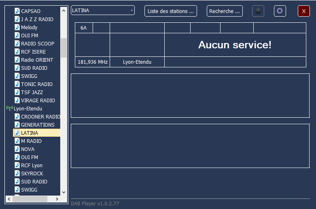The width and height of the screenshot is (316, 209).
Task: Click the note icon beside LATINA in list
Action: pyautogui.click(x=17, y=133)
